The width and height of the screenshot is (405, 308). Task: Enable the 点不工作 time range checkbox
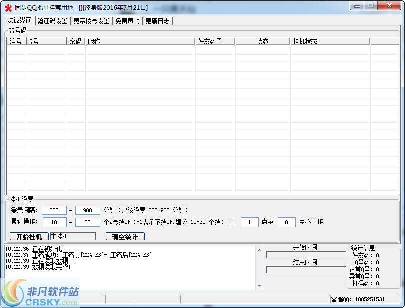click(232, 222)
